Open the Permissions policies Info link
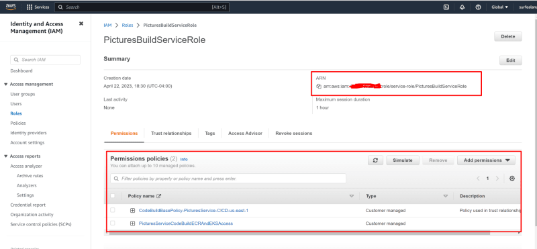 coord(184,159)
